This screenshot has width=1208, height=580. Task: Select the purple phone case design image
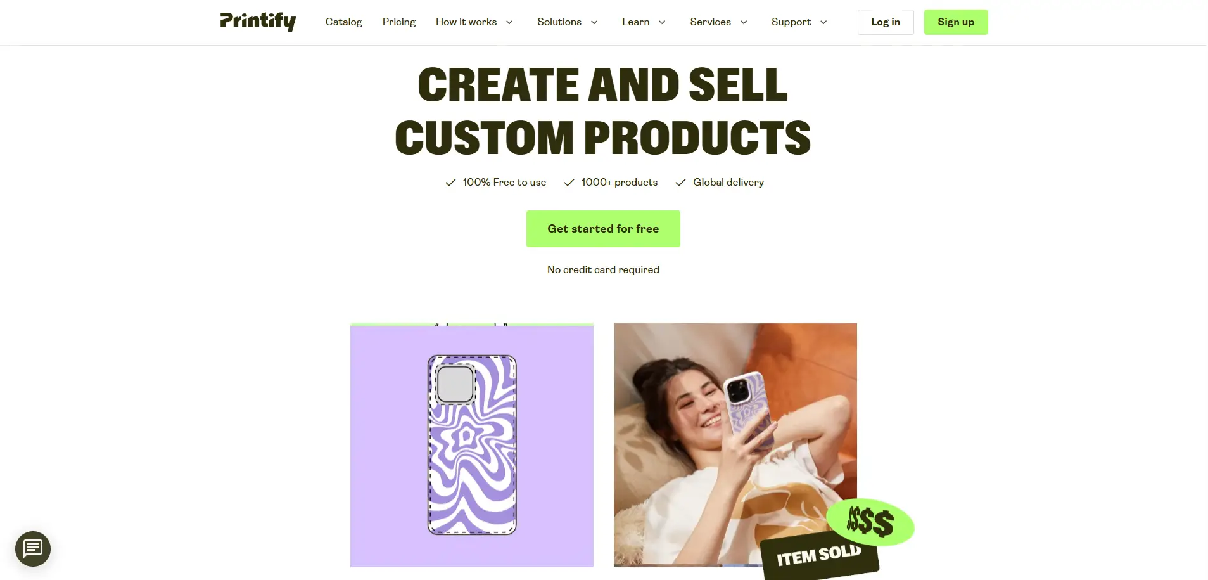pos(472,445)
